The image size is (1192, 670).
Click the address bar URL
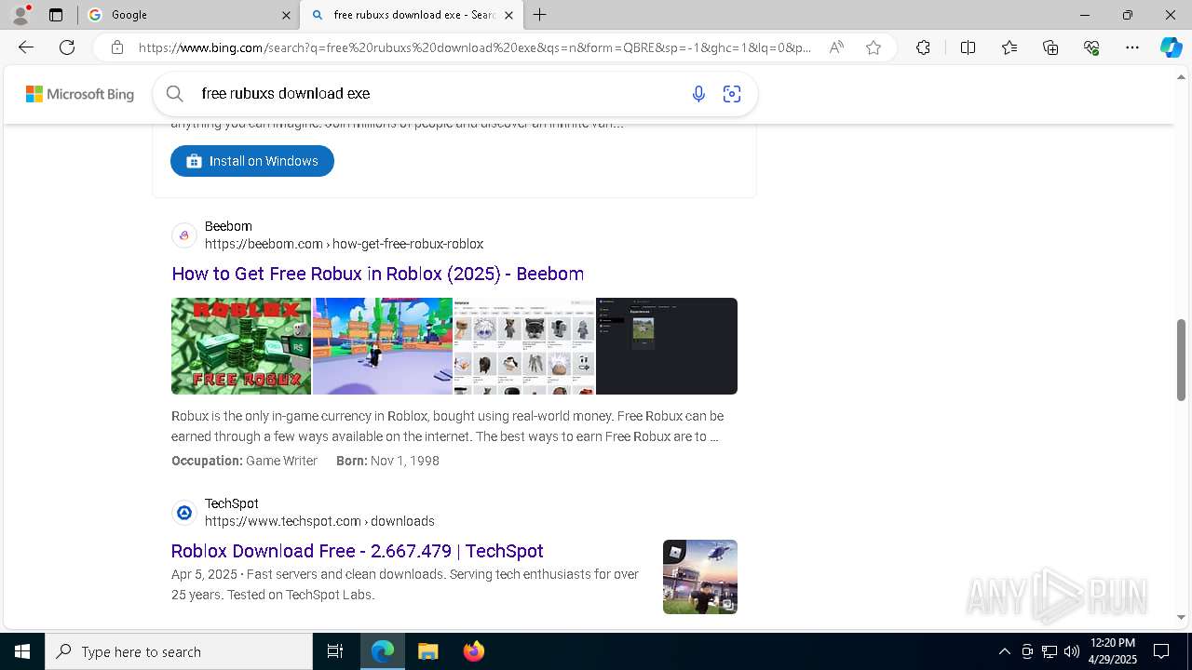point(475,47)
